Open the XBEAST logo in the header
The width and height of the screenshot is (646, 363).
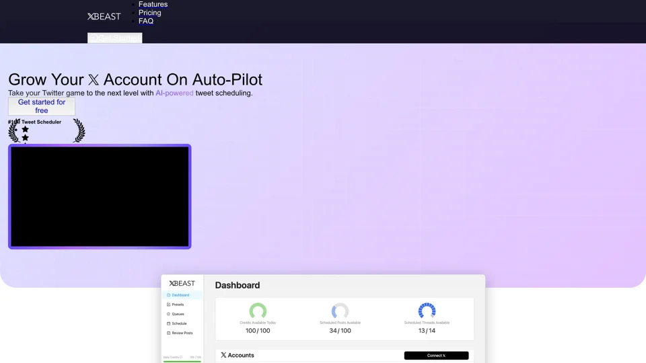(x=104, y=16)
